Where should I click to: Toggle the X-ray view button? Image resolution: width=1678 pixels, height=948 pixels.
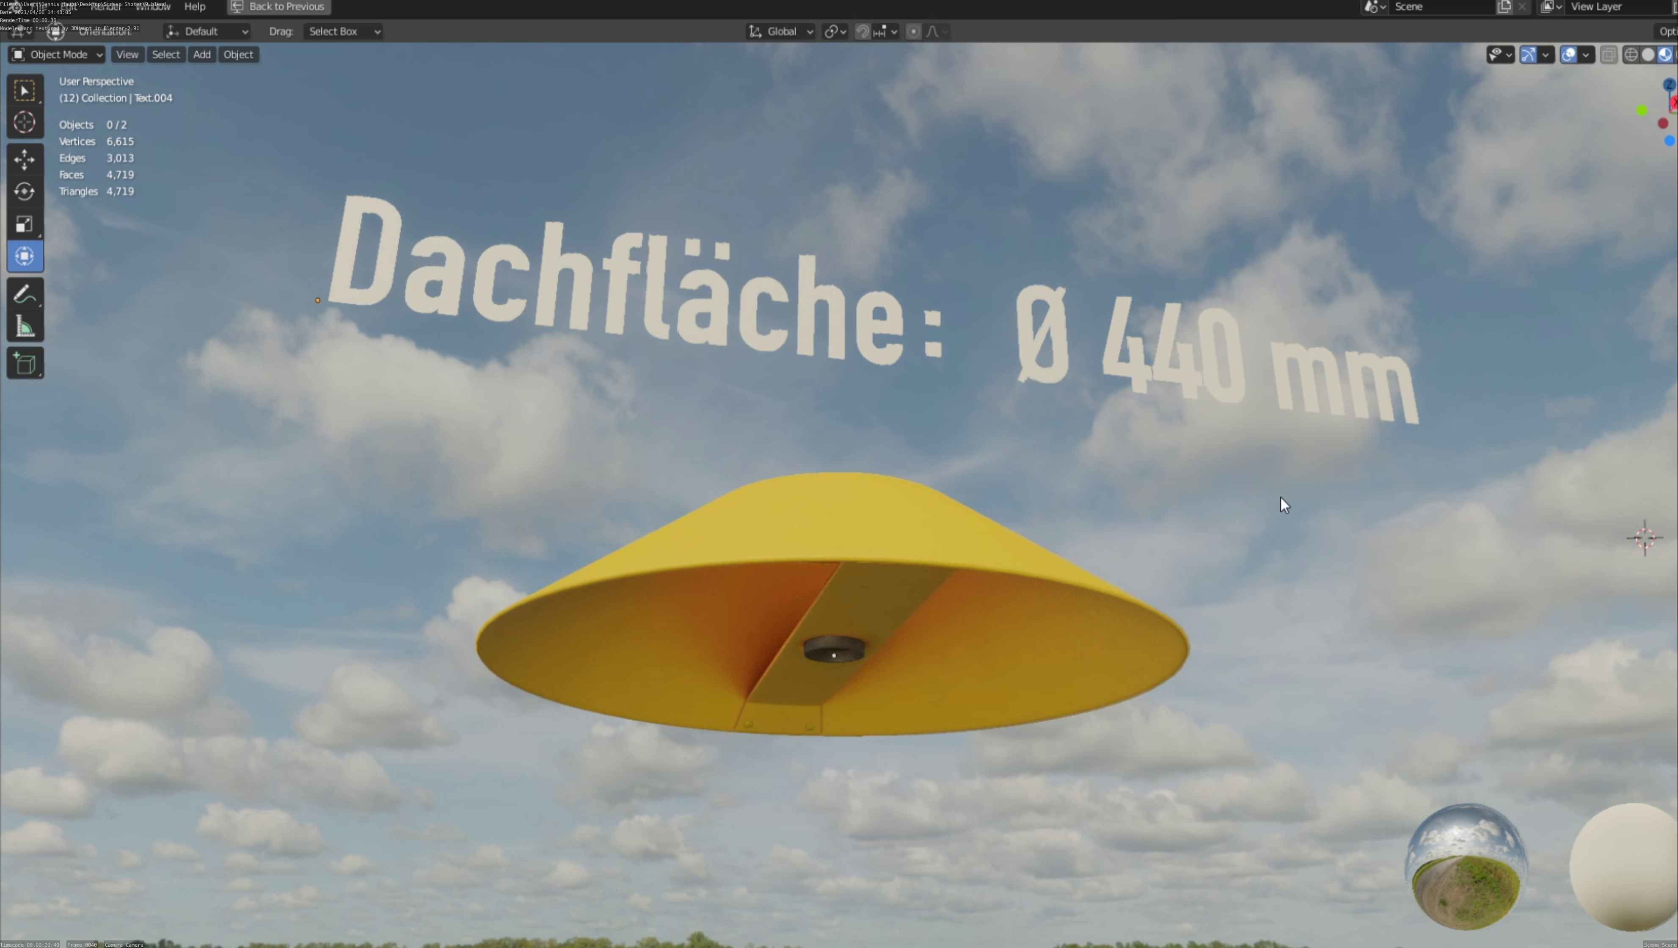[1608, 55]
